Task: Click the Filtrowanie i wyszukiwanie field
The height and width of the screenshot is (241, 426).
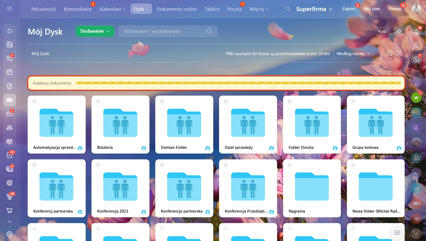Action: click(x=168, y=31)
